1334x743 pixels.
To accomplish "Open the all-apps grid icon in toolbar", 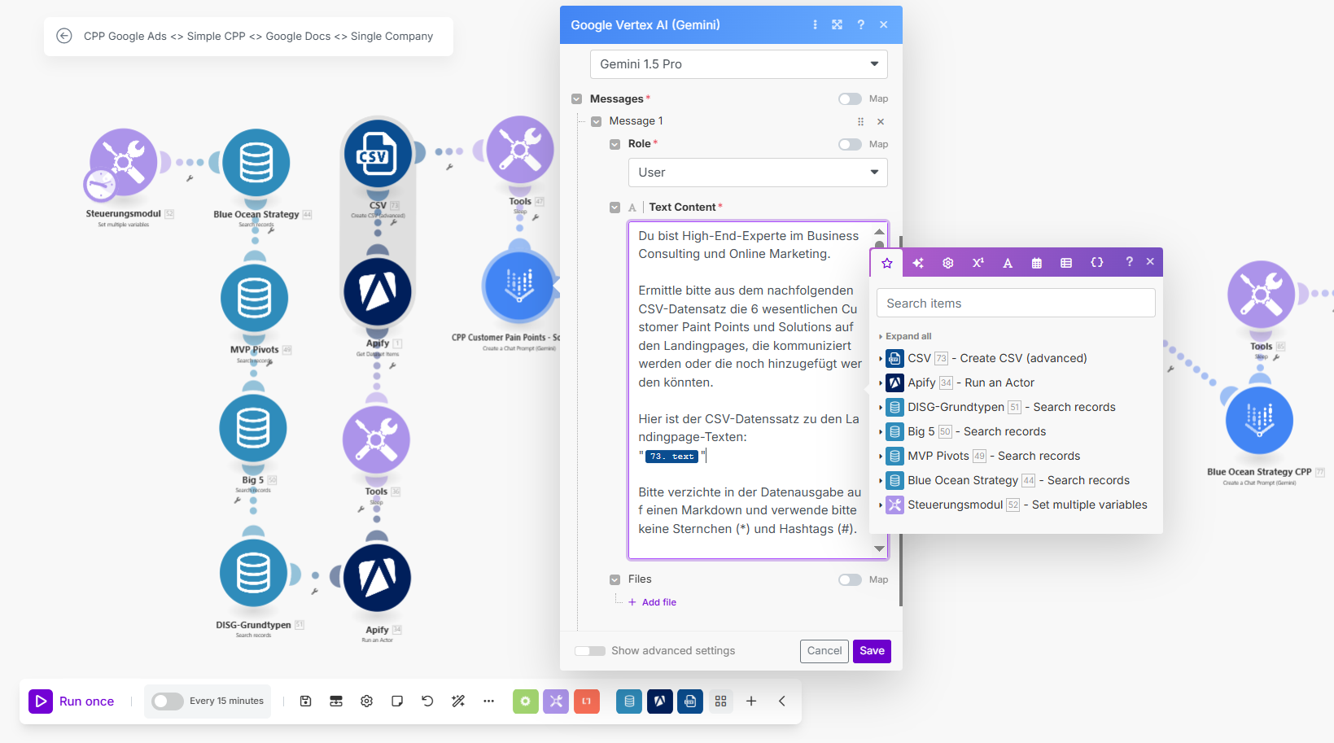I will coord(720,701).
